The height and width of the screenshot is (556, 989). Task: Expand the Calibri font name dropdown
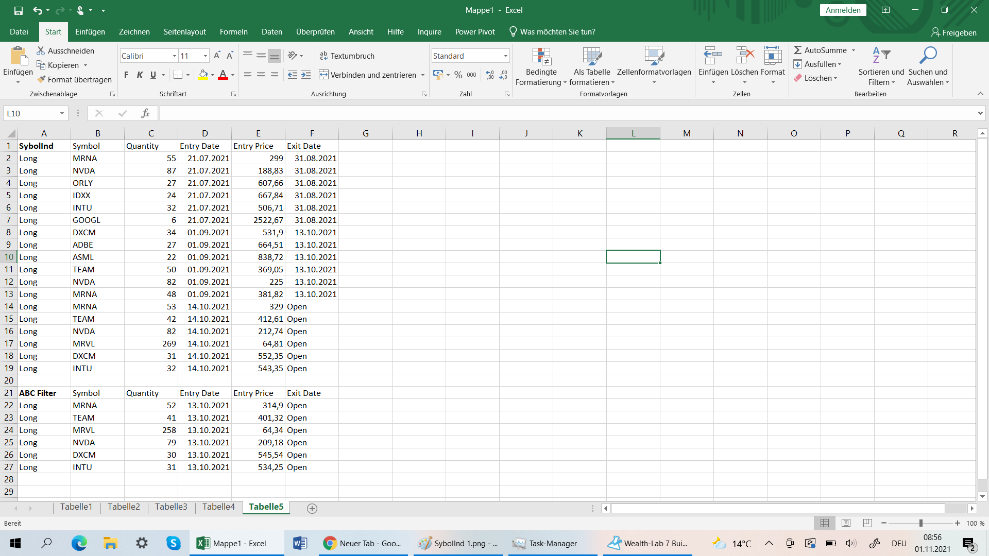pos(175,56)
